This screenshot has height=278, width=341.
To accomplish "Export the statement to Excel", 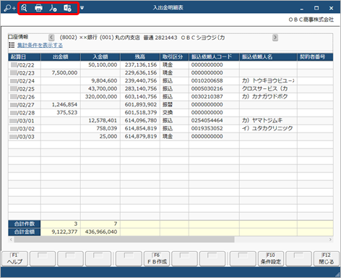I will click(67, 8).
